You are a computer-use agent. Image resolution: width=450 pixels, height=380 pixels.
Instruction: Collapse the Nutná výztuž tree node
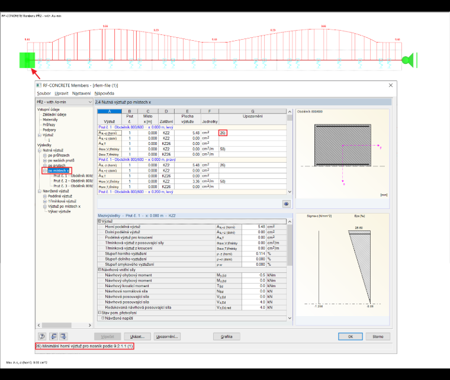point(40,150)
